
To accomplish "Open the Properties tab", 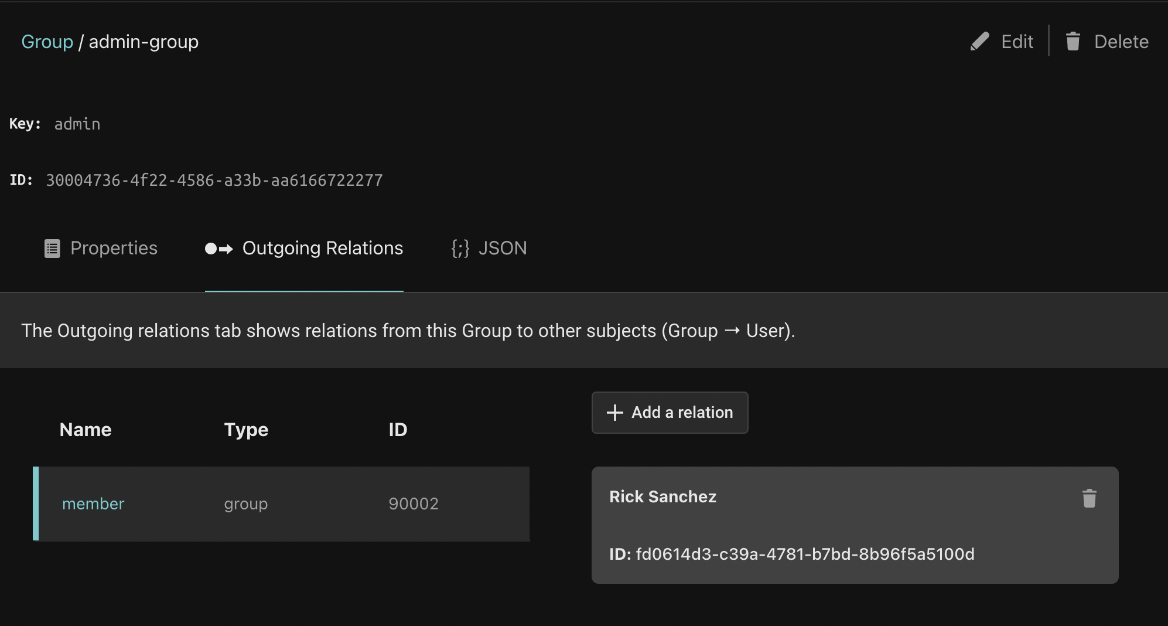I will click(x=114, y=249).
